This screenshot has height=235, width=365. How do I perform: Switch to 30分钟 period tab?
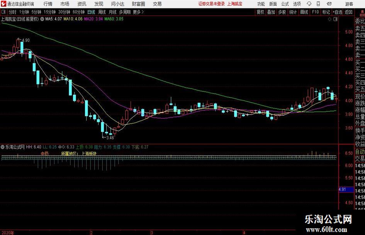coord(64,12)
